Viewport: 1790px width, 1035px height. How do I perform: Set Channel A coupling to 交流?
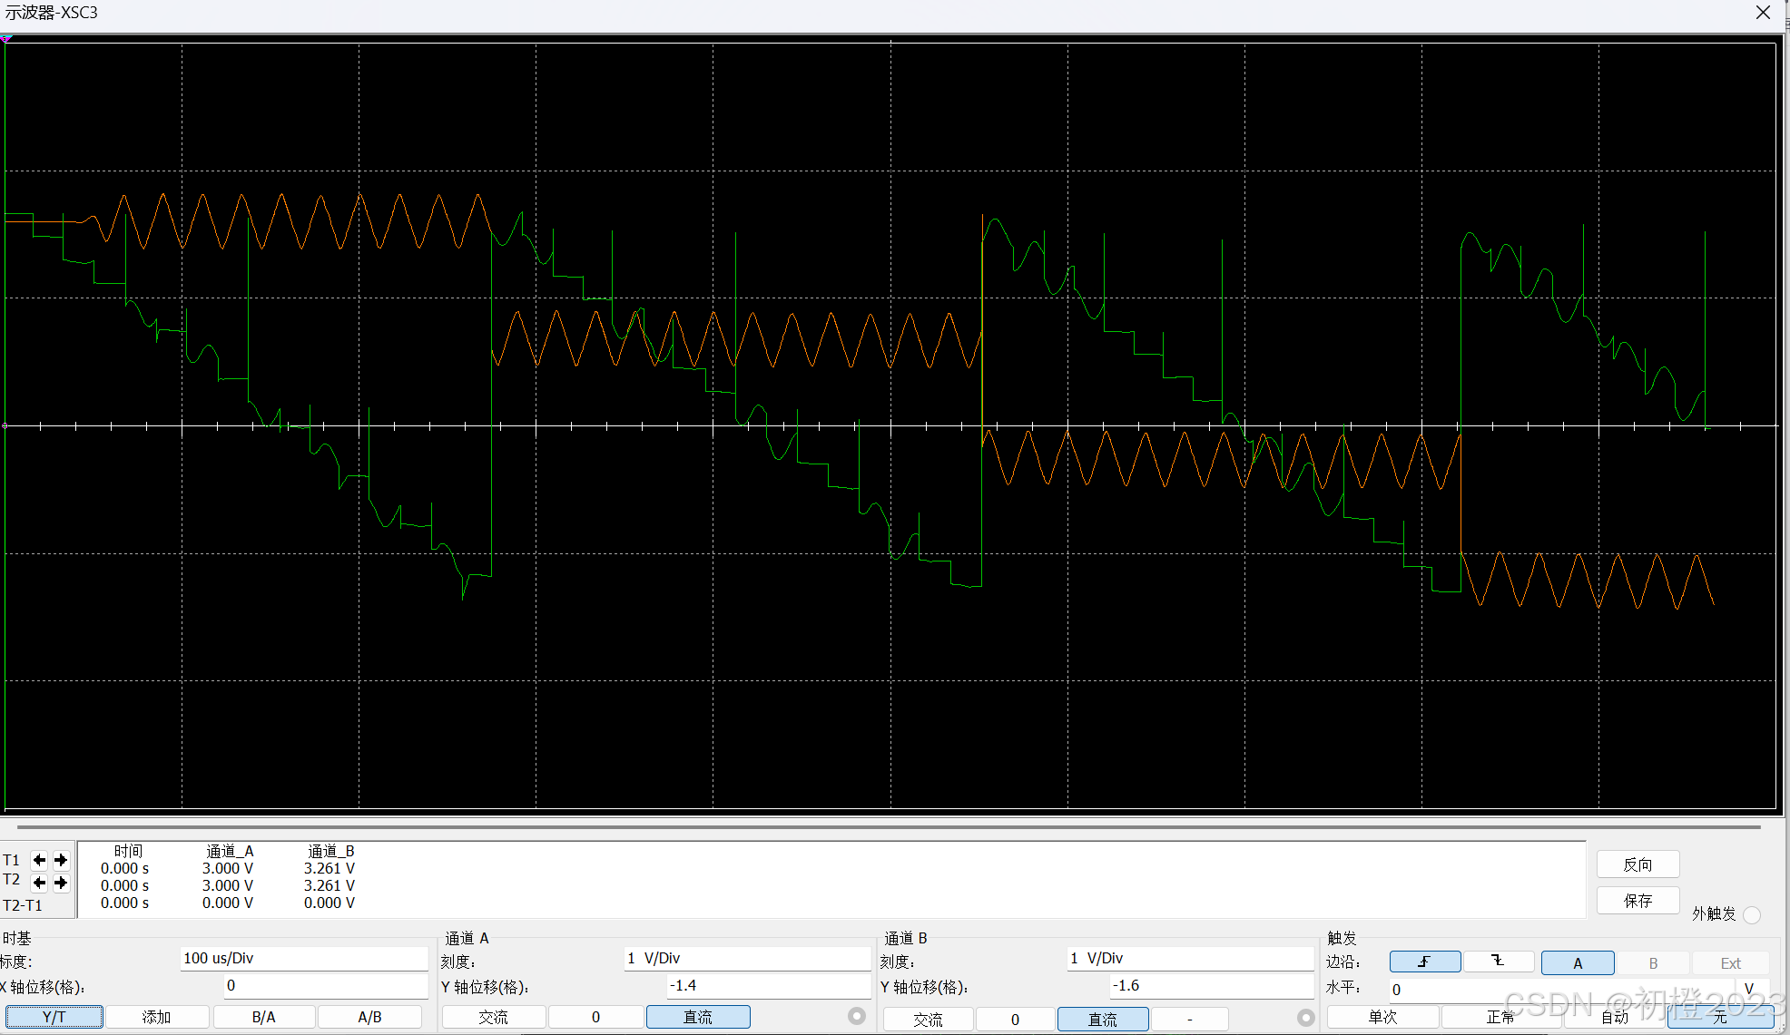click(494, 1018)
